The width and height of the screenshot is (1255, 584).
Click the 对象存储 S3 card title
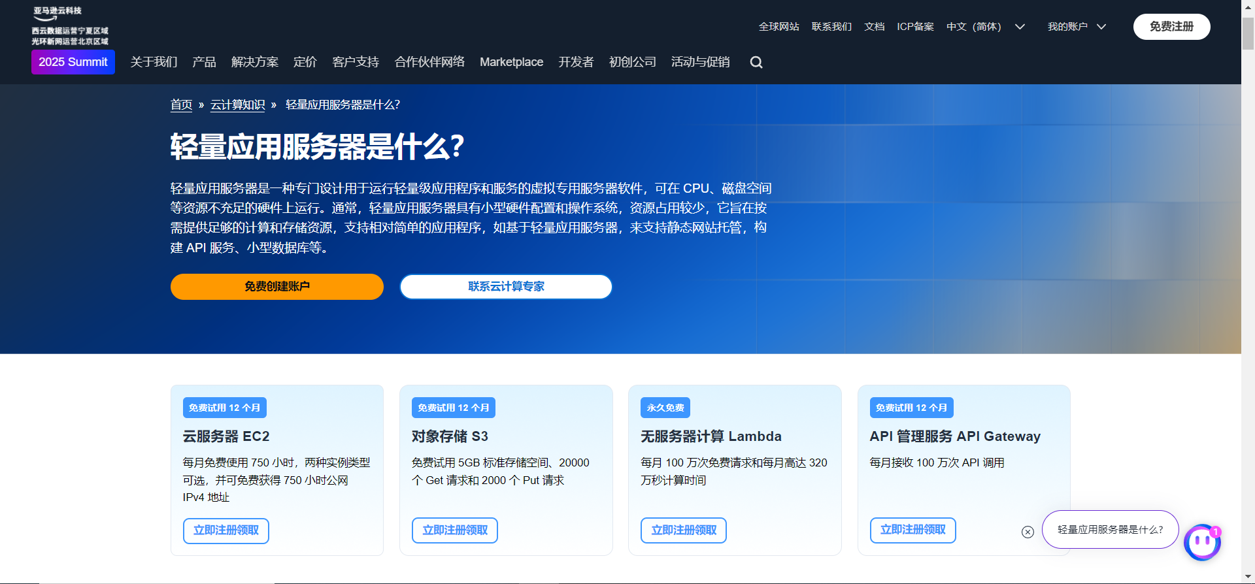point(450,436)
